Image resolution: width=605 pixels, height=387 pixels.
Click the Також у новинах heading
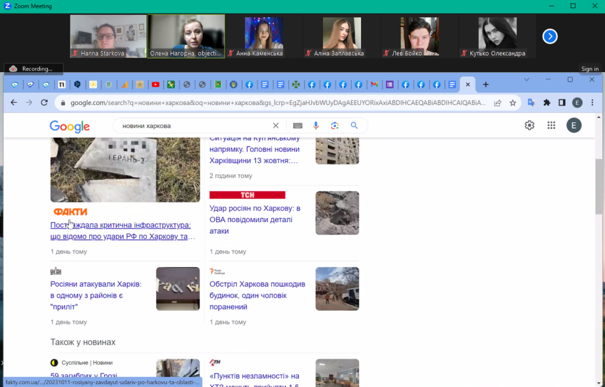83,342
